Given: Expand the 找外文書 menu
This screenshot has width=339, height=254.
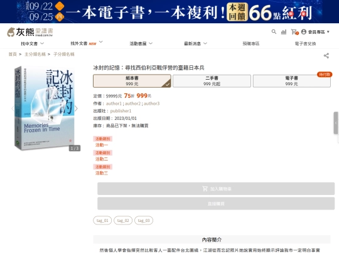Looking at the screenshot, I should coord(87,43).
